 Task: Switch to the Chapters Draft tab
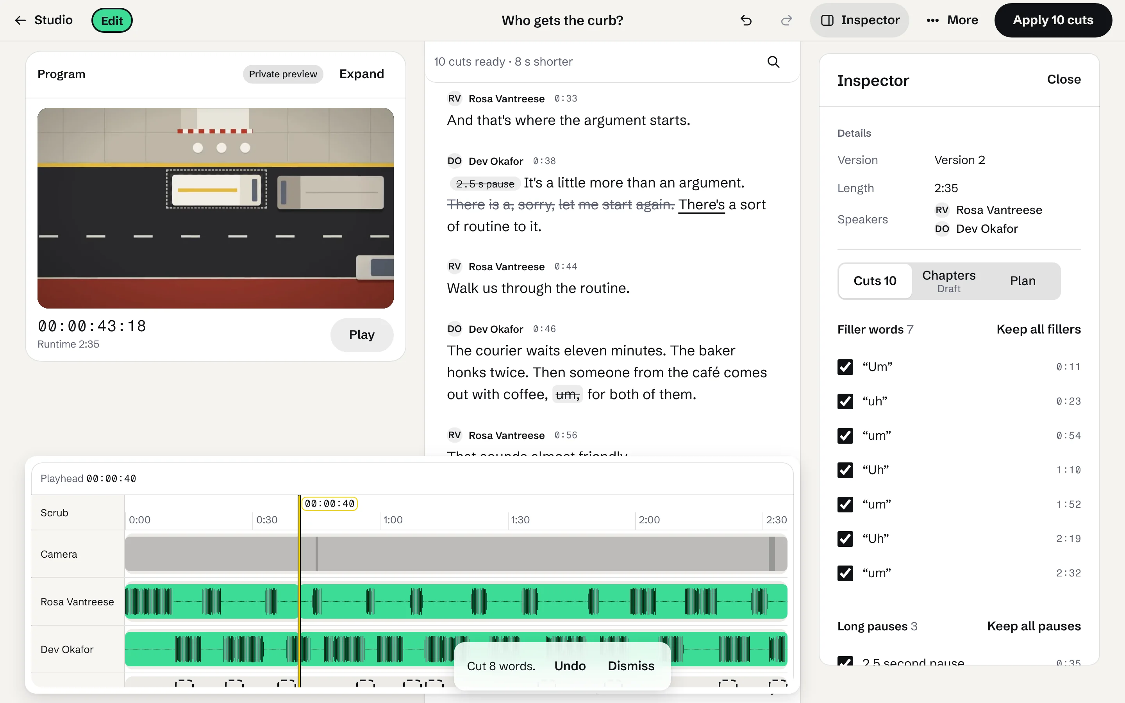tap(948, 281)
